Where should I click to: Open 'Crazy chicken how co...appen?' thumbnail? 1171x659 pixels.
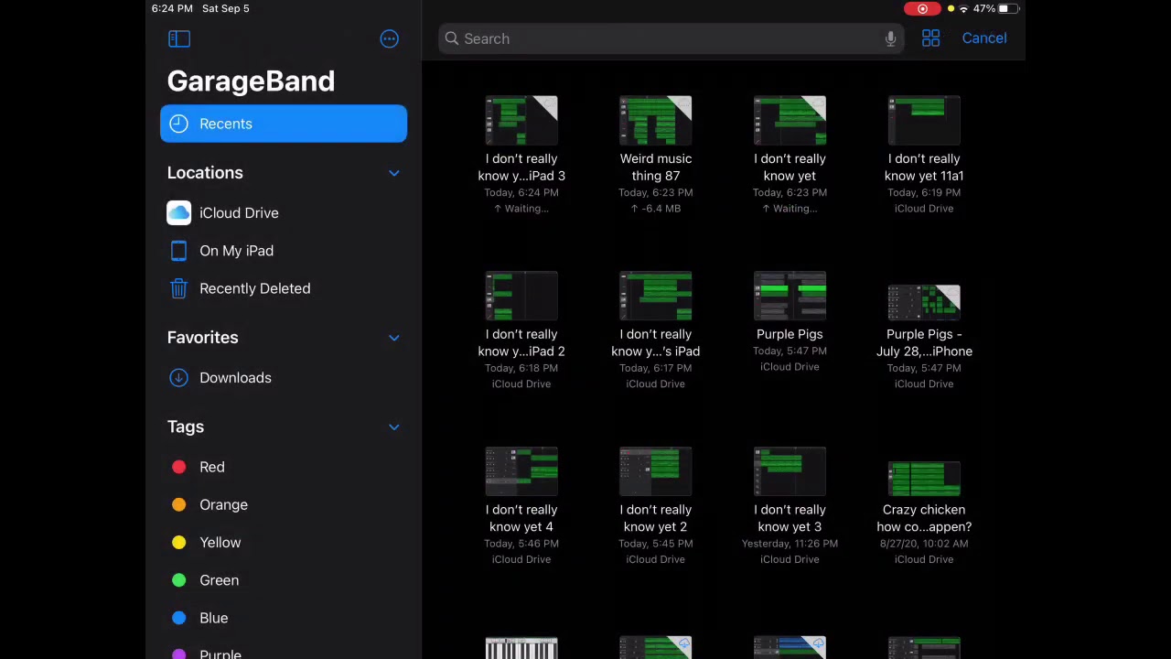[x=924, y=478]
